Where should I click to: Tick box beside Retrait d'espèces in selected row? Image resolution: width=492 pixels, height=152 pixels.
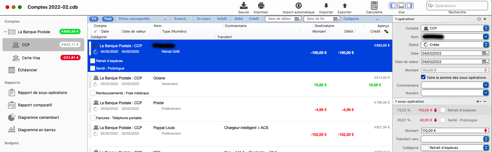pos(92,61)
